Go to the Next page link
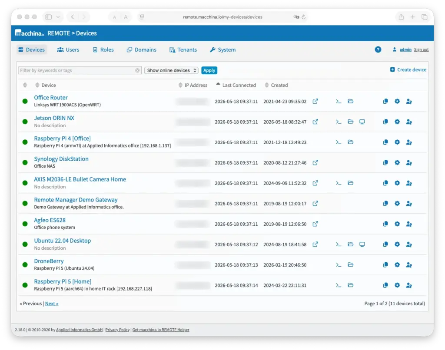The height and width of the screenshot is (350, 445). 52,304
